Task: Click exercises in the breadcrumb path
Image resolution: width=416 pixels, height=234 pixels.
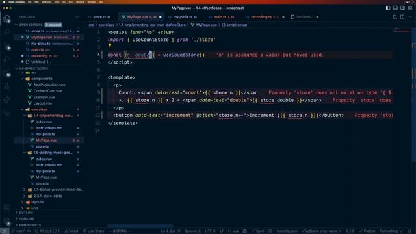Action: [x=106, y=25]
